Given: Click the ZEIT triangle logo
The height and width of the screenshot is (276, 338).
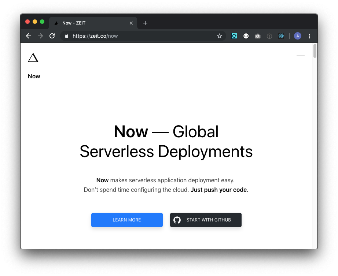Looking at the screenshot, I should pos(33,57).
